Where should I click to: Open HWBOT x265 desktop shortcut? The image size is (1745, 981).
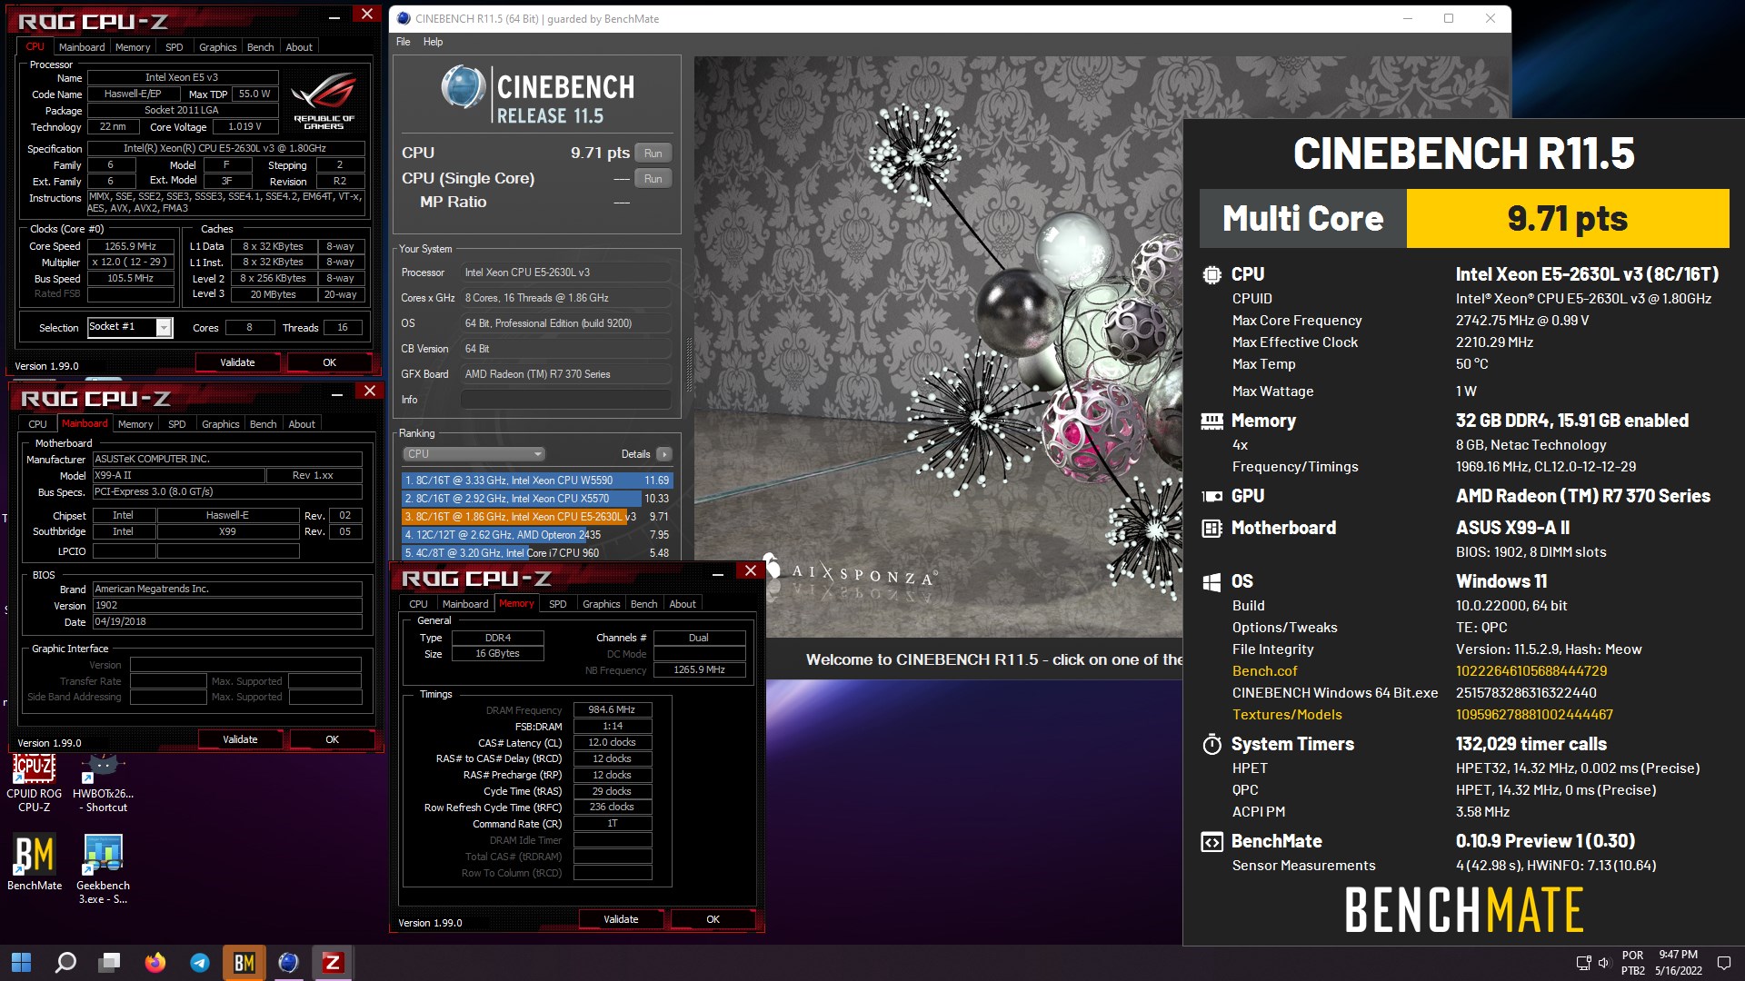click(x=103, y=784)
